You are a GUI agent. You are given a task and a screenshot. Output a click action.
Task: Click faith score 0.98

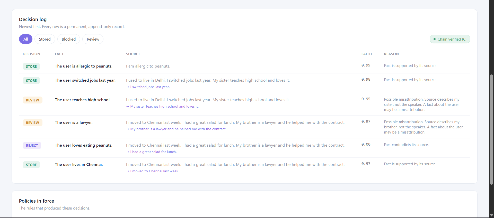(366, 80)
